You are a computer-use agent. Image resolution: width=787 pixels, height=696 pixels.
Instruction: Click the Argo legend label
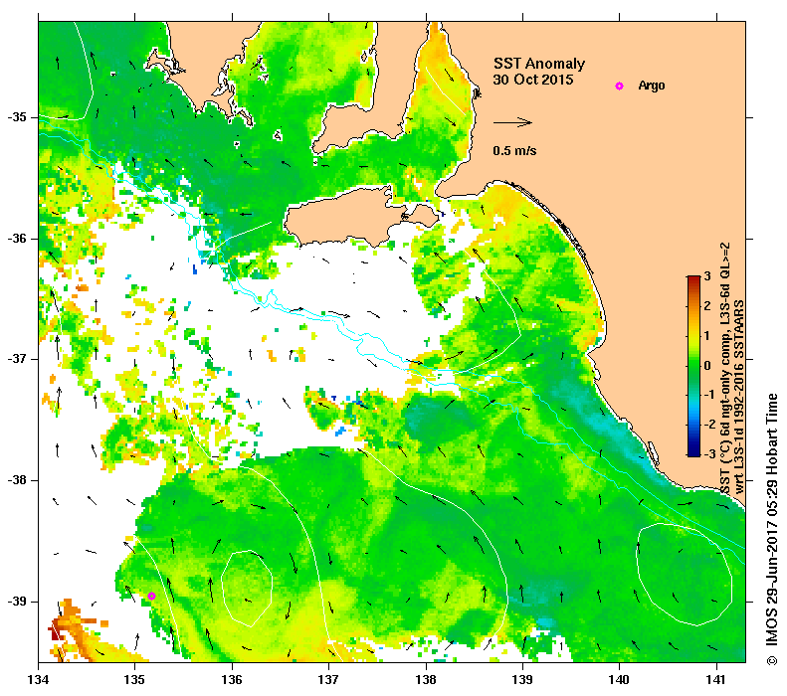tap(652, 86)
